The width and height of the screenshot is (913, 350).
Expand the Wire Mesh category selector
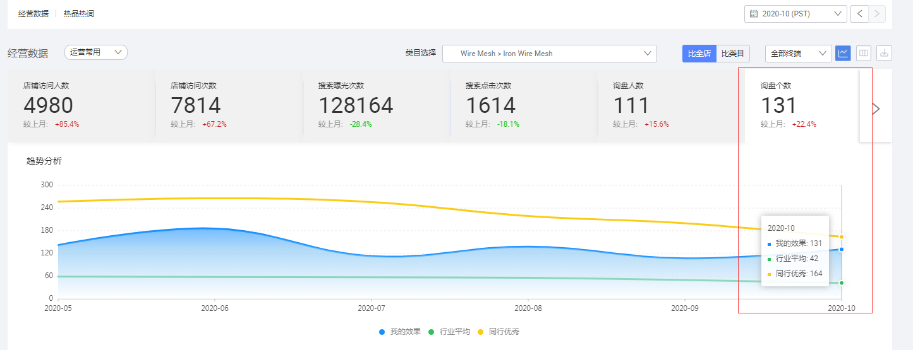(549, 54)
